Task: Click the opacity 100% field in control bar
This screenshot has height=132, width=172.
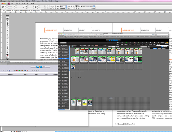Action: pyautogui.click(x=71, y=8)
